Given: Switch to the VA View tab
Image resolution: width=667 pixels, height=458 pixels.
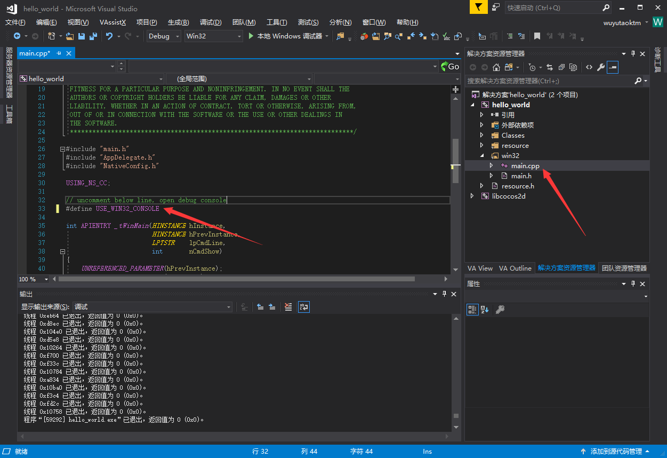Looking at the screenshot, I should [x=480, y=268].
